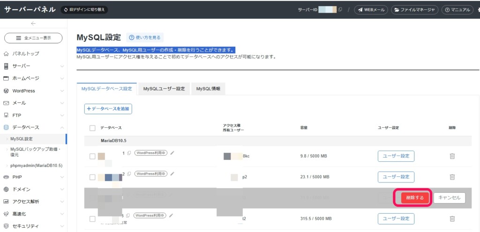This screenshot has height=232, width=480.
Task: Copy database name in the 23.1 MB row
Action: pos(129,174)
